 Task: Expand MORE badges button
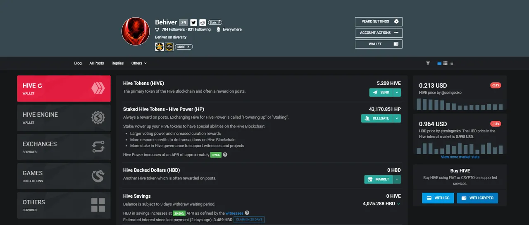click(x=183, y=47)
